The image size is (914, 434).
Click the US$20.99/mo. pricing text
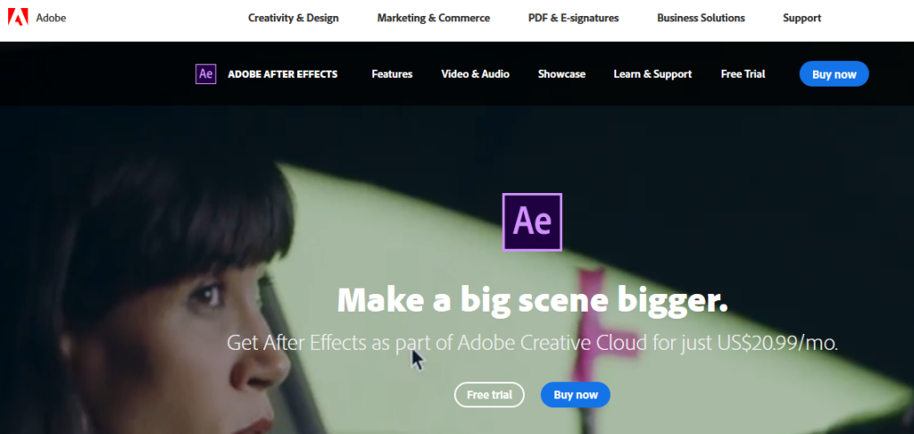776,343
